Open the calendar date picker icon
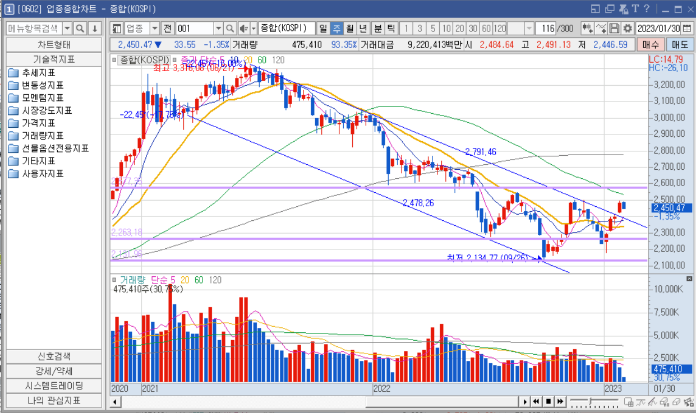The width and height of the screenshot is (696, 413). (x=687, y=29)
